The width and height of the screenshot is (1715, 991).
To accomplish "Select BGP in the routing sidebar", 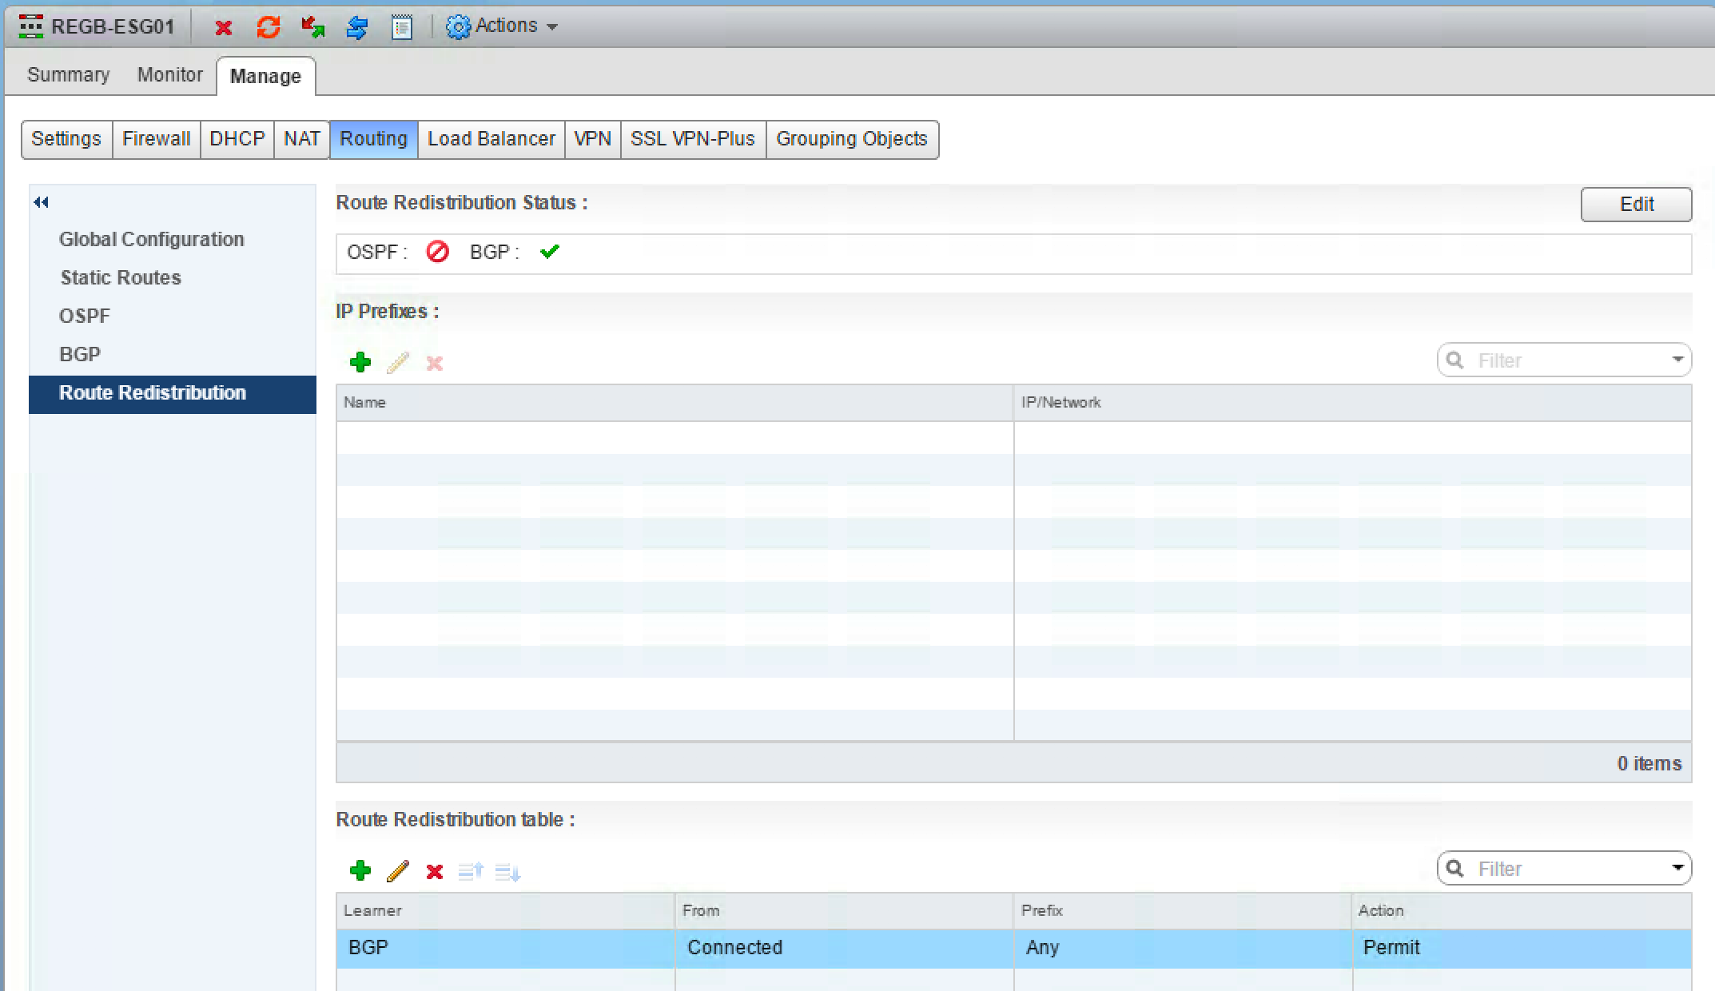I will pyautogui.click(x=80, y=354).
